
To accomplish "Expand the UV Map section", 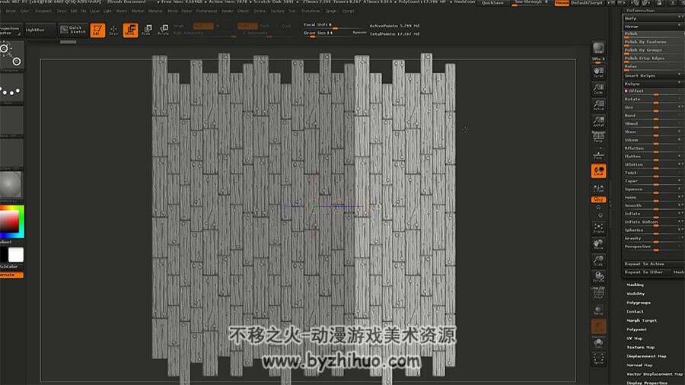I will click(634, 339).
